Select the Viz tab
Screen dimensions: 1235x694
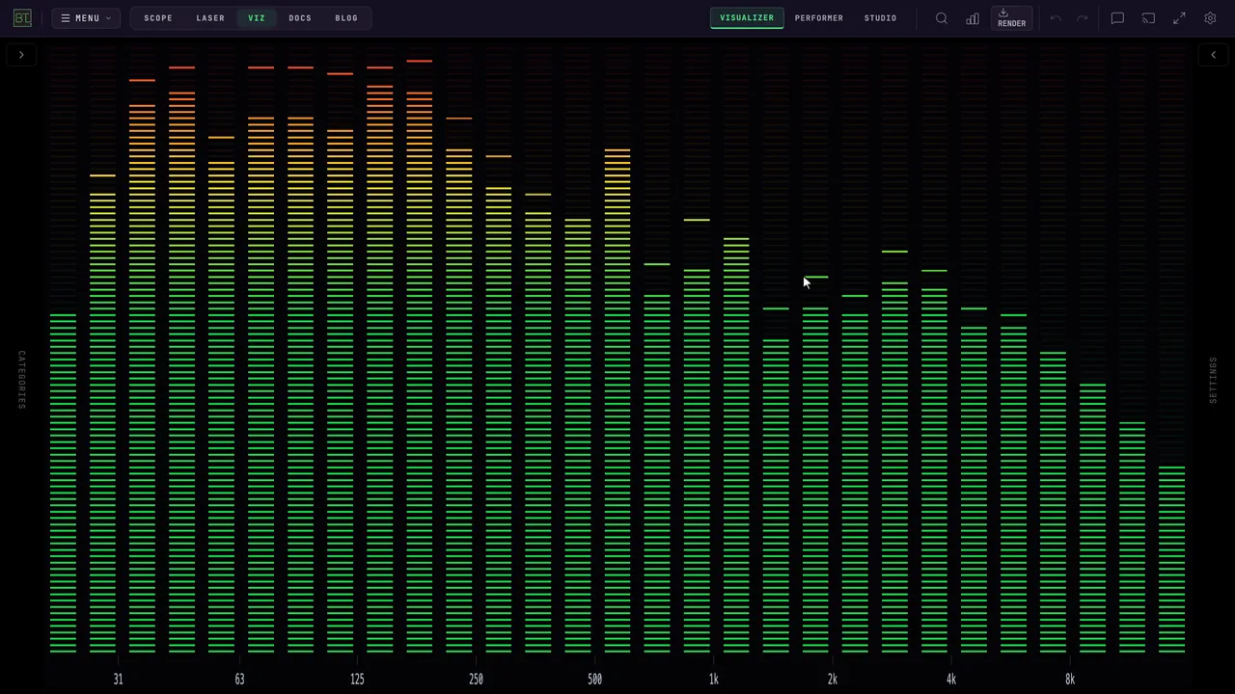(257, 18)
